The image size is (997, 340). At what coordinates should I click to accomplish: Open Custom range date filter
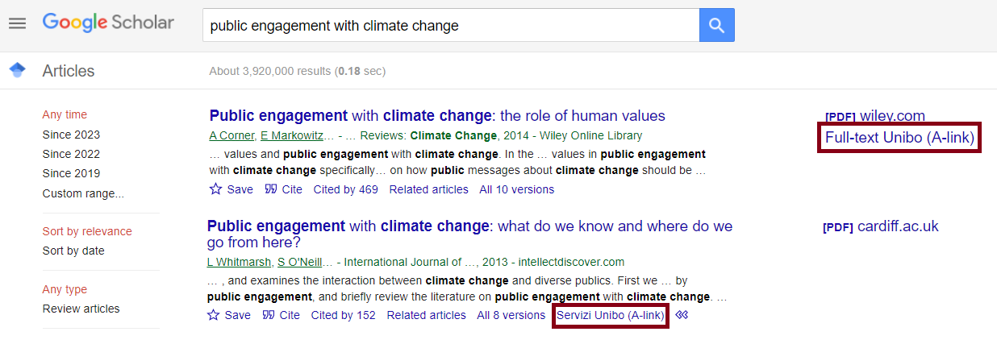[83, 193]
